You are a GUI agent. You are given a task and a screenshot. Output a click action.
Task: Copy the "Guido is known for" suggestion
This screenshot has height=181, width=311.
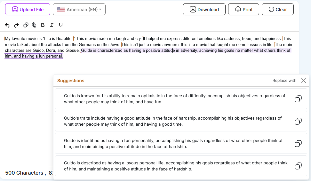[x=298, y=99]
